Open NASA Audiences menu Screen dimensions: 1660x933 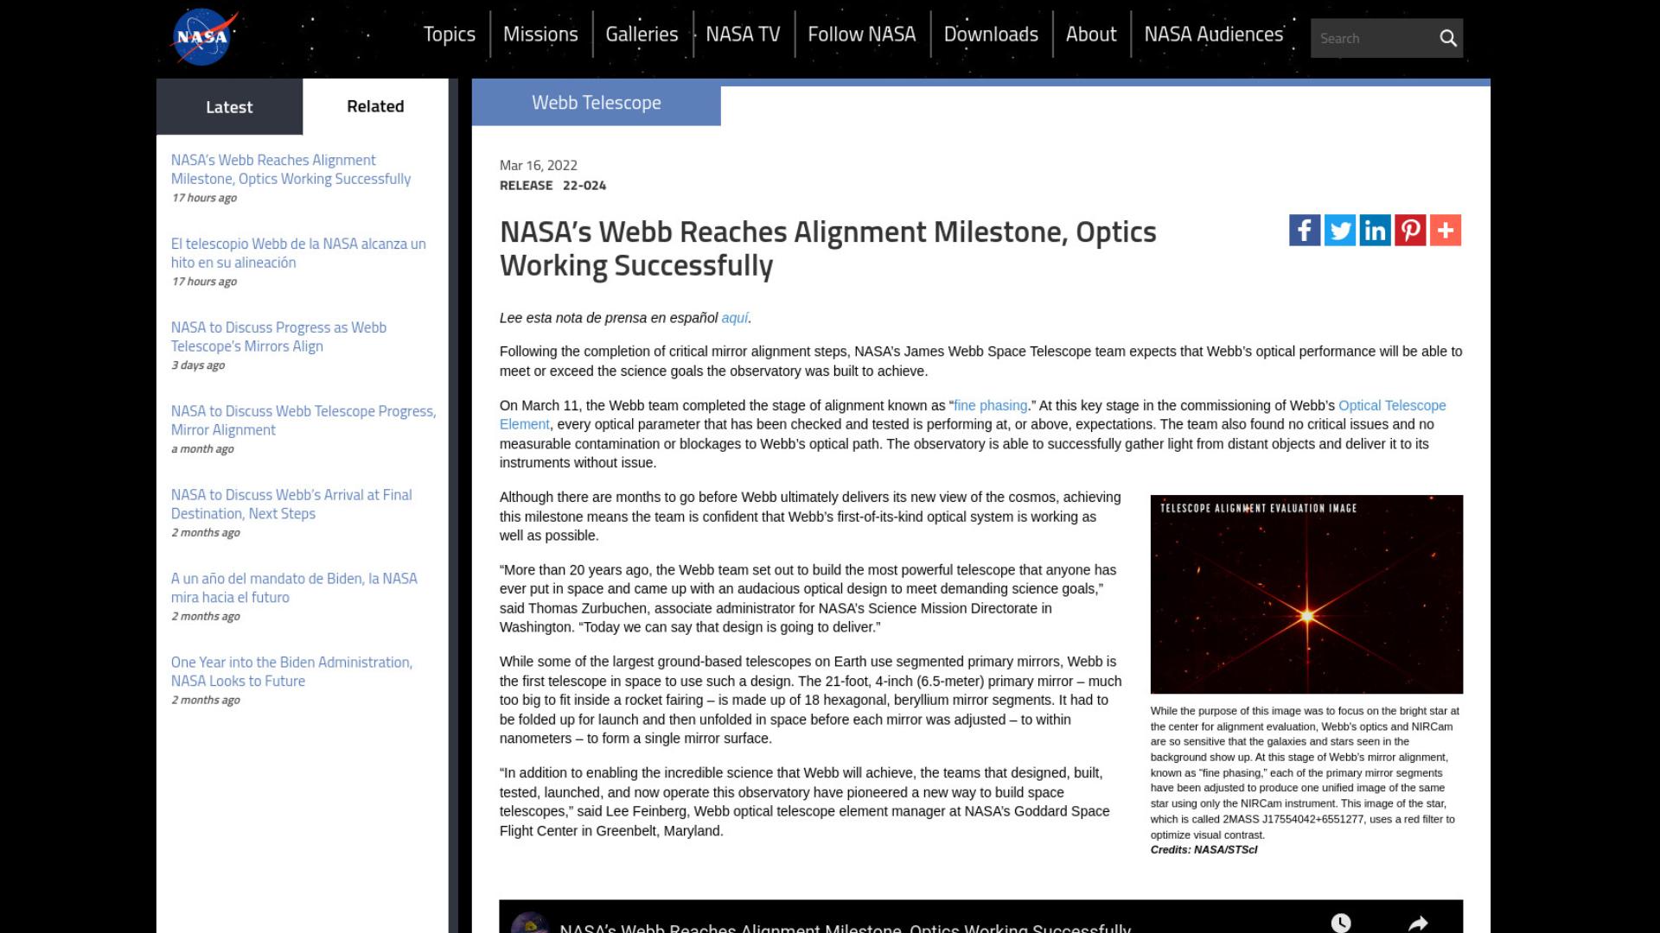point(1214,35)
